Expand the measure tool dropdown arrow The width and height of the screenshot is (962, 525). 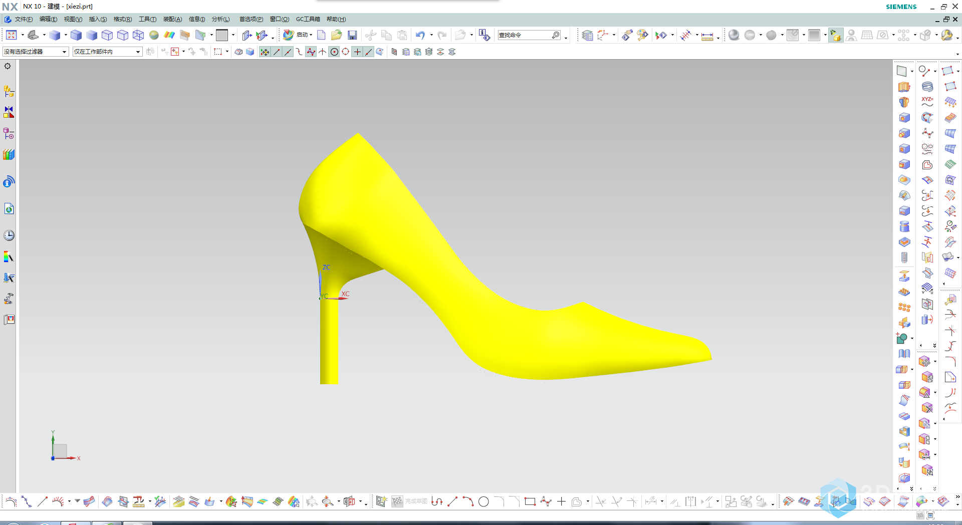coord(718,37)
